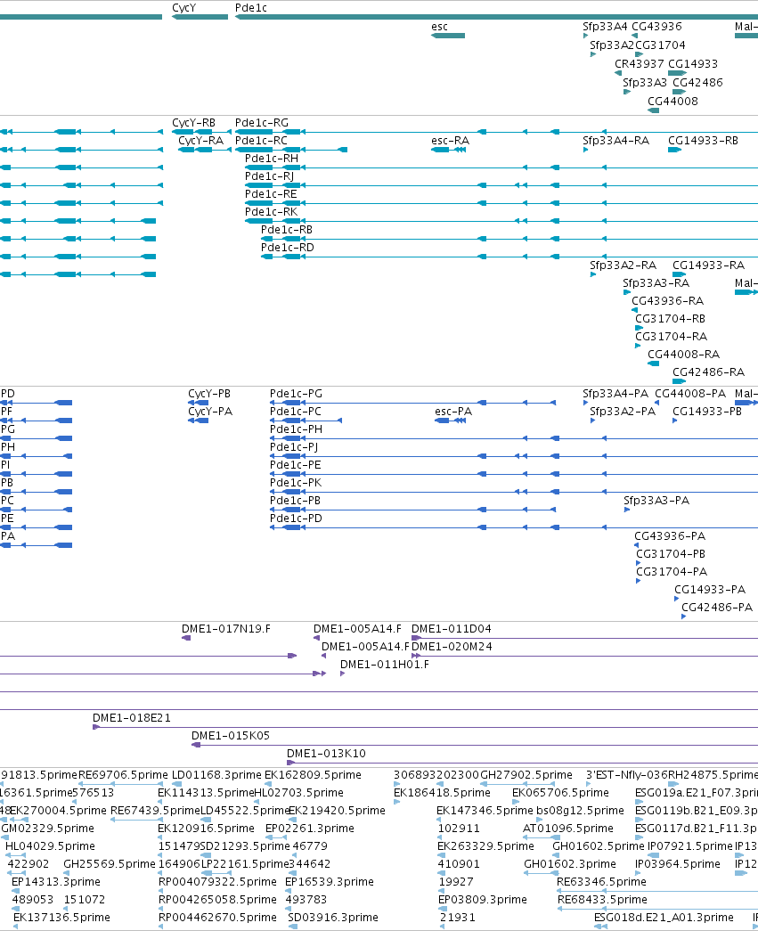758x931 pixels.
Task: Select the GH27902.5prime EST label
Action: pos(526,775)
